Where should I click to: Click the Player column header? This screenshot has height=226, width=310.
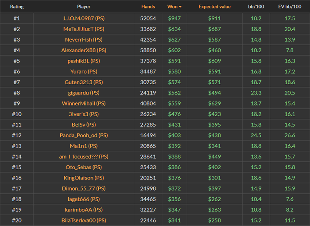pyautogui.click(x=84, y=7)
